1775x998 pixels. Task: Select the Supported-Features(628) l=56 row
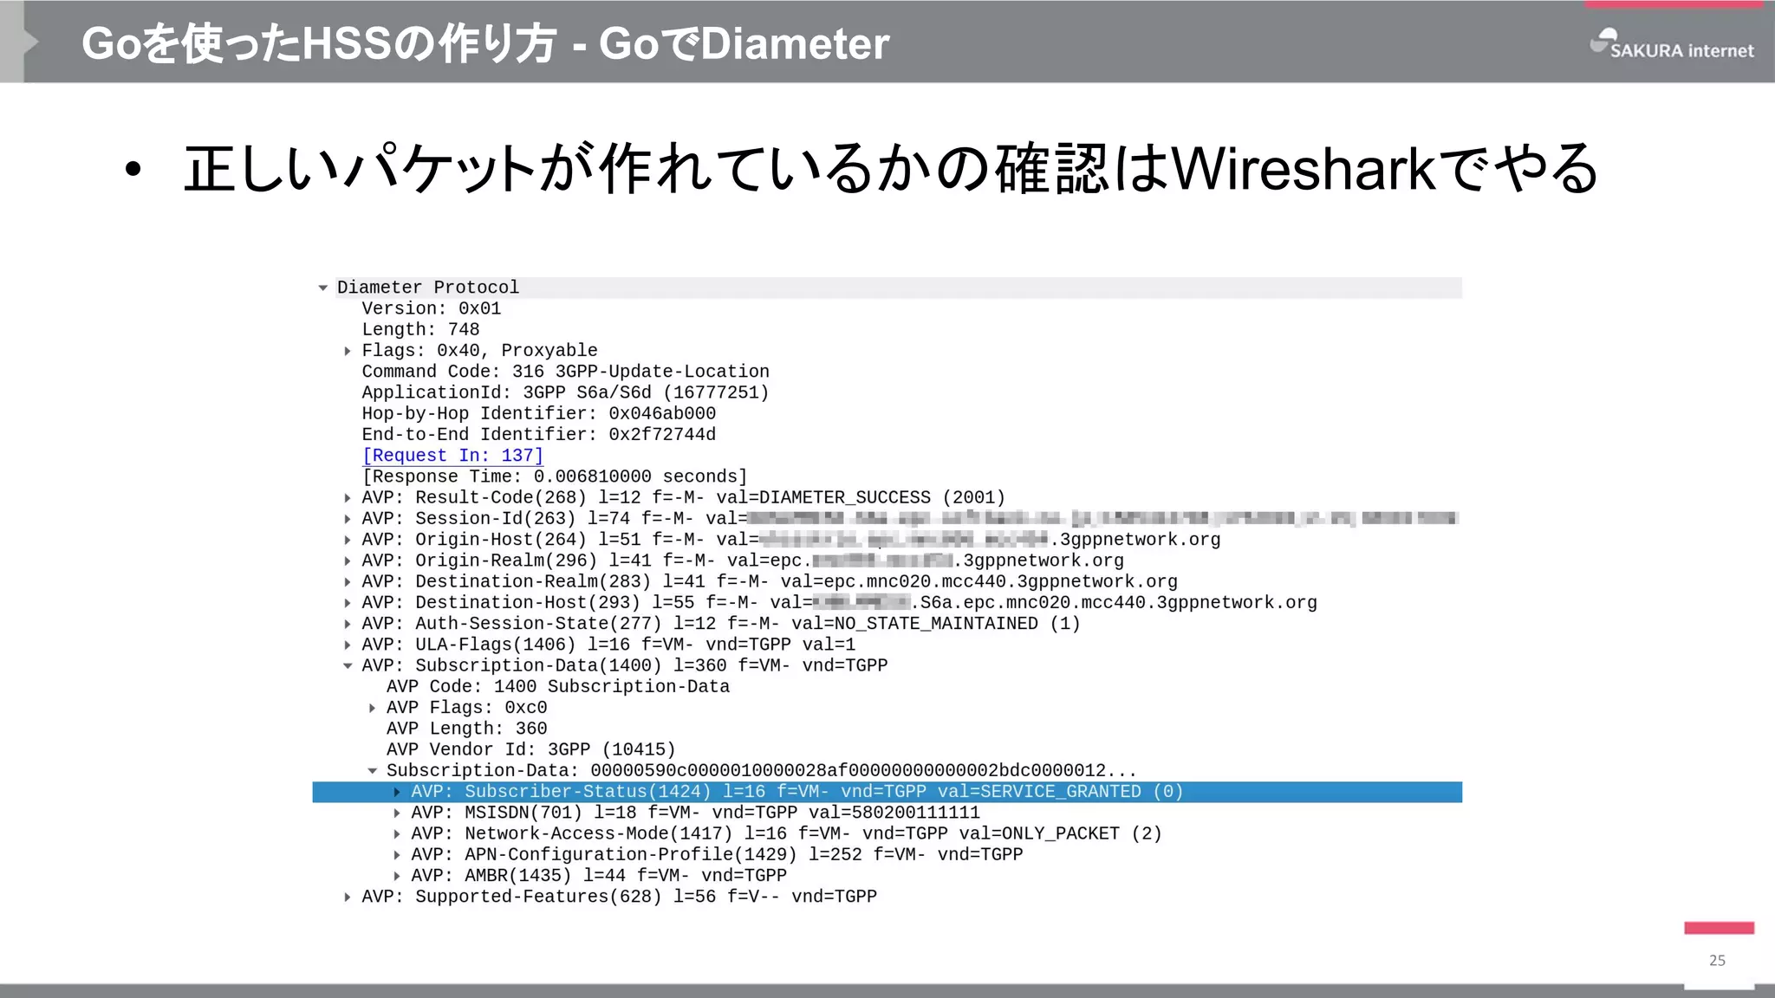click(x=619, y=897)
